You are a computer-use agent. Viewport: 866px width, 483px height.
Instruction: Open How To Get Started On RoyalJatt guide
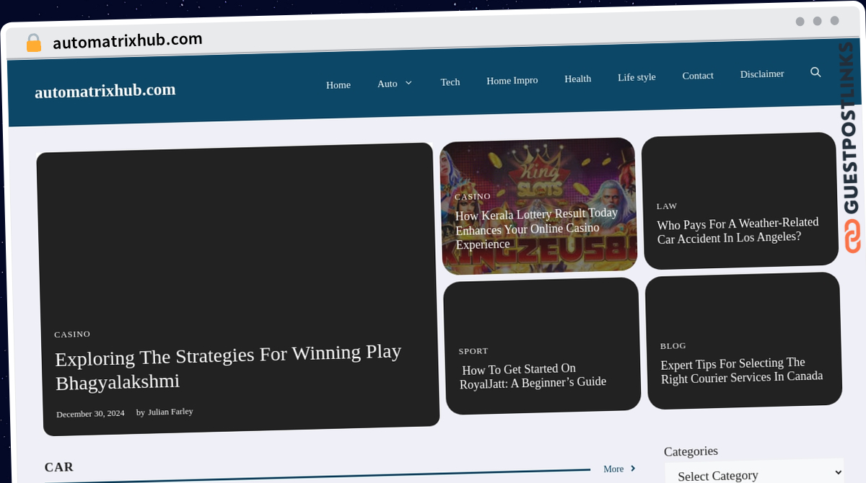click(x=533, y=376)
